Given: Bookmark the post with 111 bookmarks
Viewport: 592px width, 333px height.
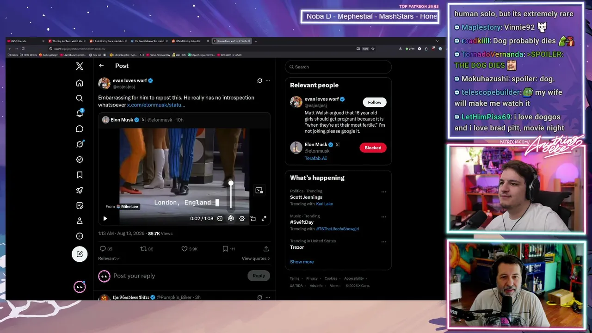Looking at the screenshot, I should click(x=225, y=249).
